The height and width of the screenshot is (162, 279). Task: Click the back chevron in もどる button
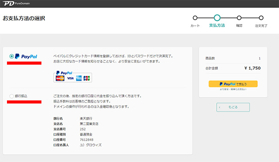click(x=220, y=107)
